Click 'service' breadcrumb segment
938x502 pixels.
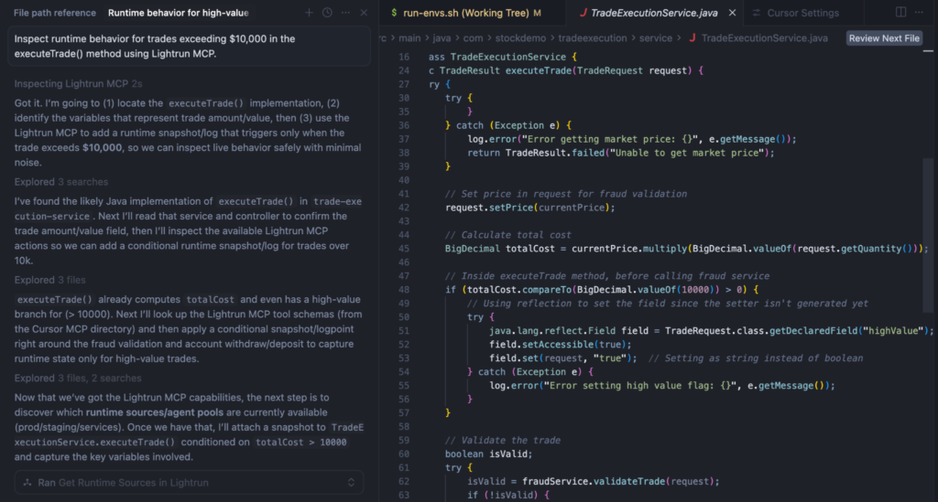[656, 38]
